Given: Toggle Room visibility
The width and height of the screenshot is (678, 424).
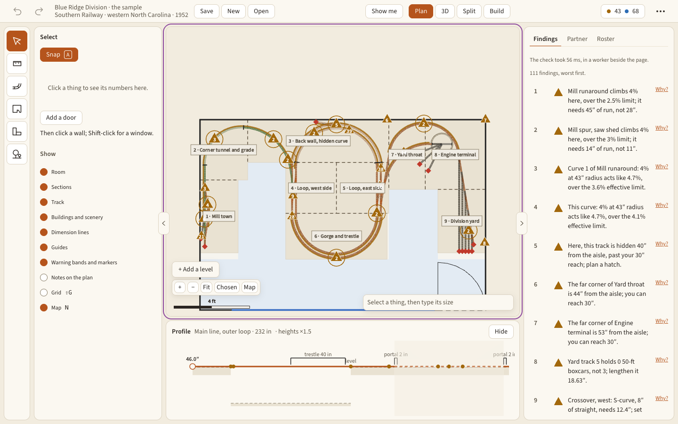Looking at the screenshot, I should (44, 172).
